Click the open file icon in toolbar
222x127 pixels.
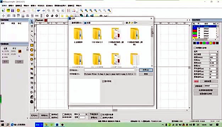click(8, 11)
